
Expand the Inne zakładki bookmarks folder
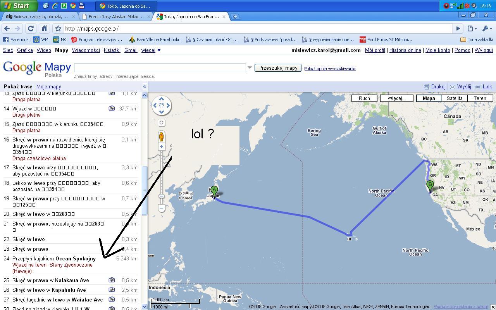point(476,40)
